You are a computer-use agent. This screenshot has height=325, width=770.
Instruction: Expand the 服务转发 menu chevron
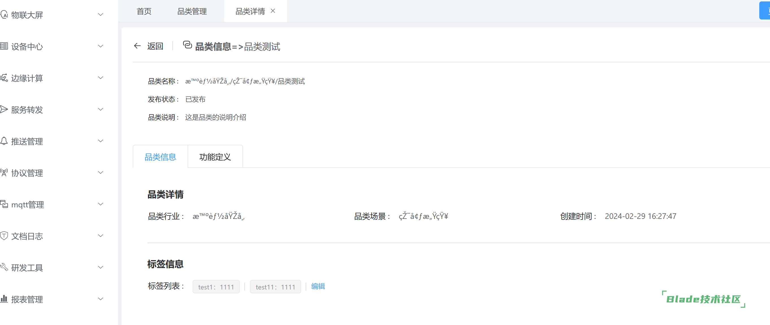pyautogui.click(x=101, y=109)
